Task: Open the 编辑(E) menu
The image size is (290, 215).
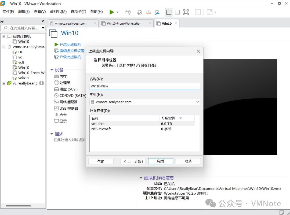Action: pos(24,12)
